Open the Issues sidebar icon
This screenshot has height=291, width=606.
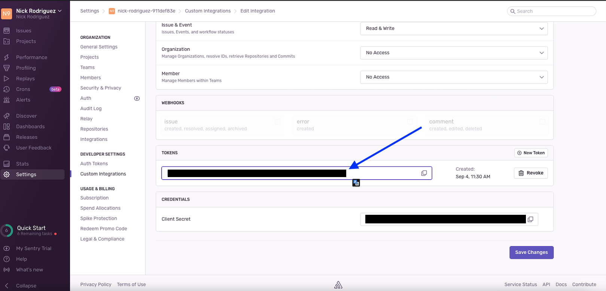tap(6, 31)
